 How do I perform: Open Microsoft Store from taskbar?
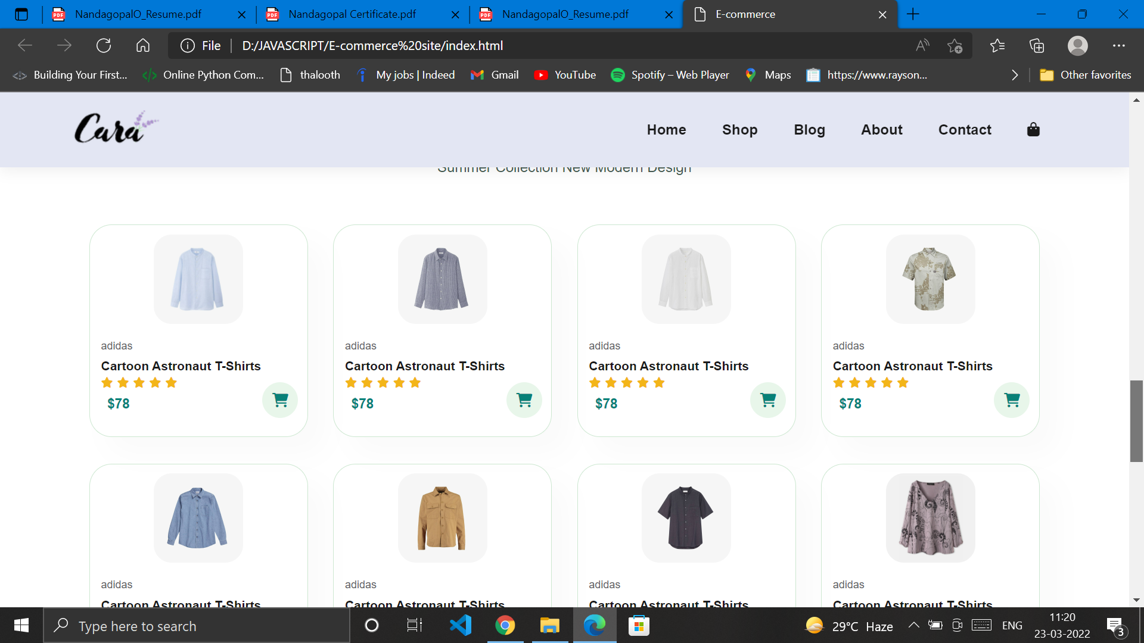(639, 625)
